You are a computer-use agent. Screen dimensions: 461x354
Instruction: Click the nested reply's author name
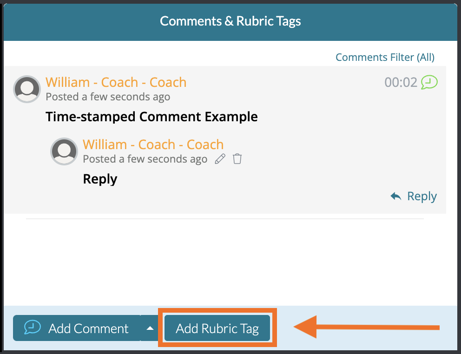[153, 144]
